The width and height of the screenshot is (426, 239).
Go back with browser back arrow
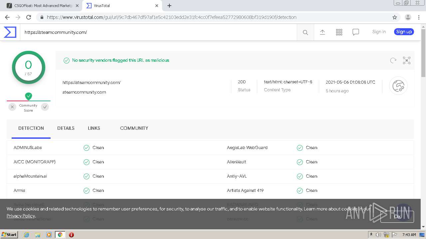(x=7, y=17)
